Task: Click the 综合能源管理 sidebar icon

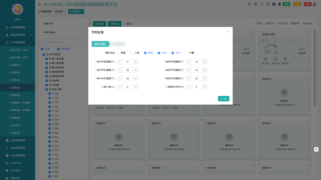Action: pos(7,27)
